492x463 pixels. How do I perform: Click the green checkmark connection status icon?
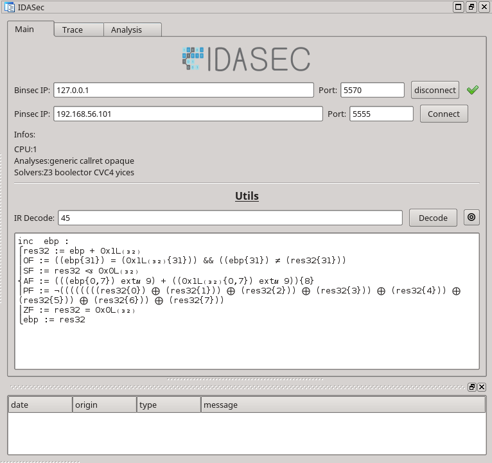[x=473, y=90]
